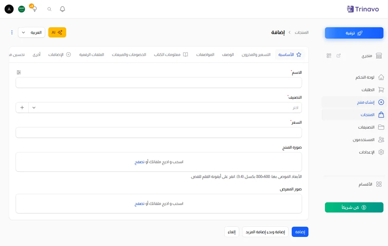This screenshot has height=246, width=388.
Task: Select the الأساسية tab
Action: point(290,54)
